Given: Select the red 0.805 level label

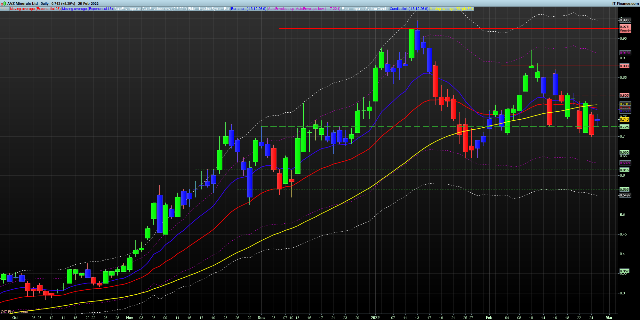Looking at the screenshot, I should click(624, 95).
